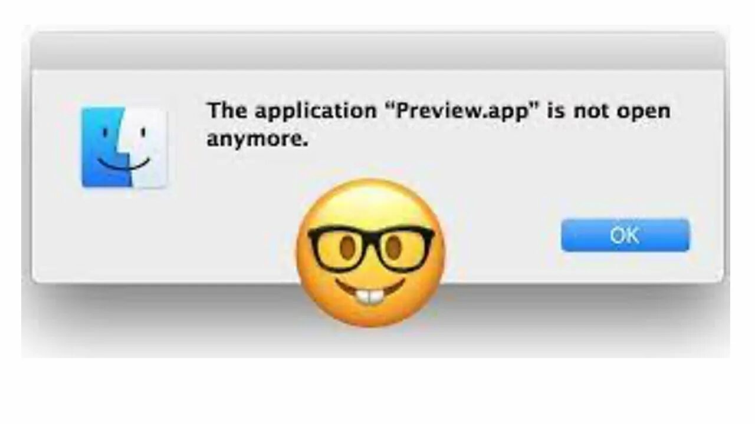
Task: Click the Finder face icon
Action: (124, 147)
